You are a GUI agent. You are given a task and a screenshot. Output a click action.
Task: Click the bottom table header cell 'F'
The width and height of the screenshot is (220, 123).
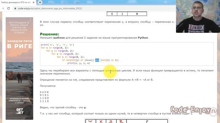point(147,121)
